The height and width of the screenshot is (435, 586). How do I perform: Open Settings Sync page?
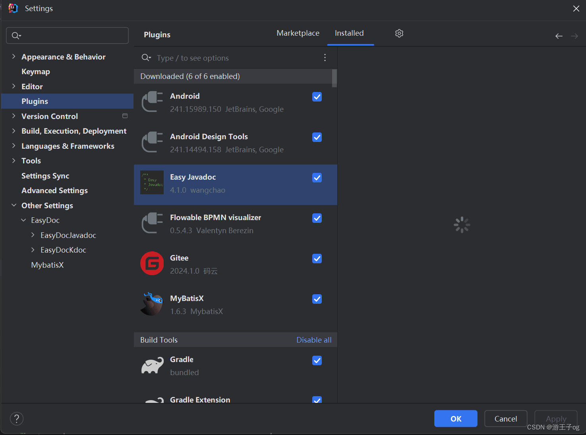pyautogui.click(x=45, y=176)
